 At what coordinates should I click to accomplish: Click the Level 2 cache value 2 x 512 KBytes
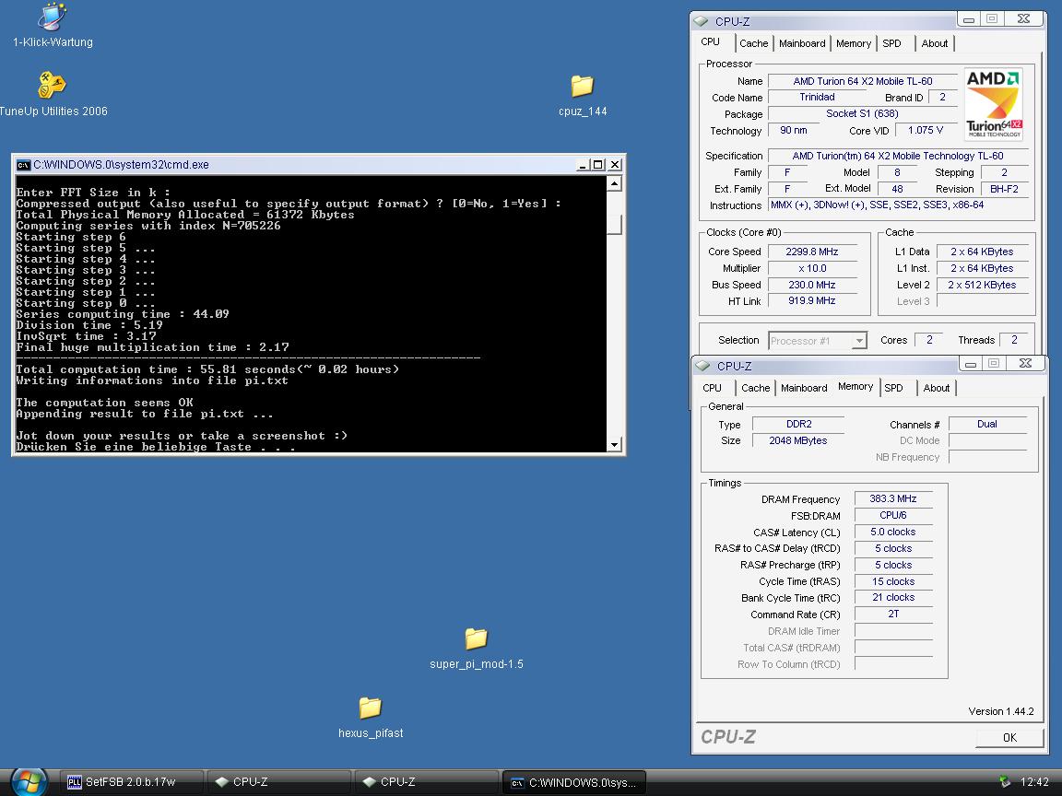click(982, 285)
